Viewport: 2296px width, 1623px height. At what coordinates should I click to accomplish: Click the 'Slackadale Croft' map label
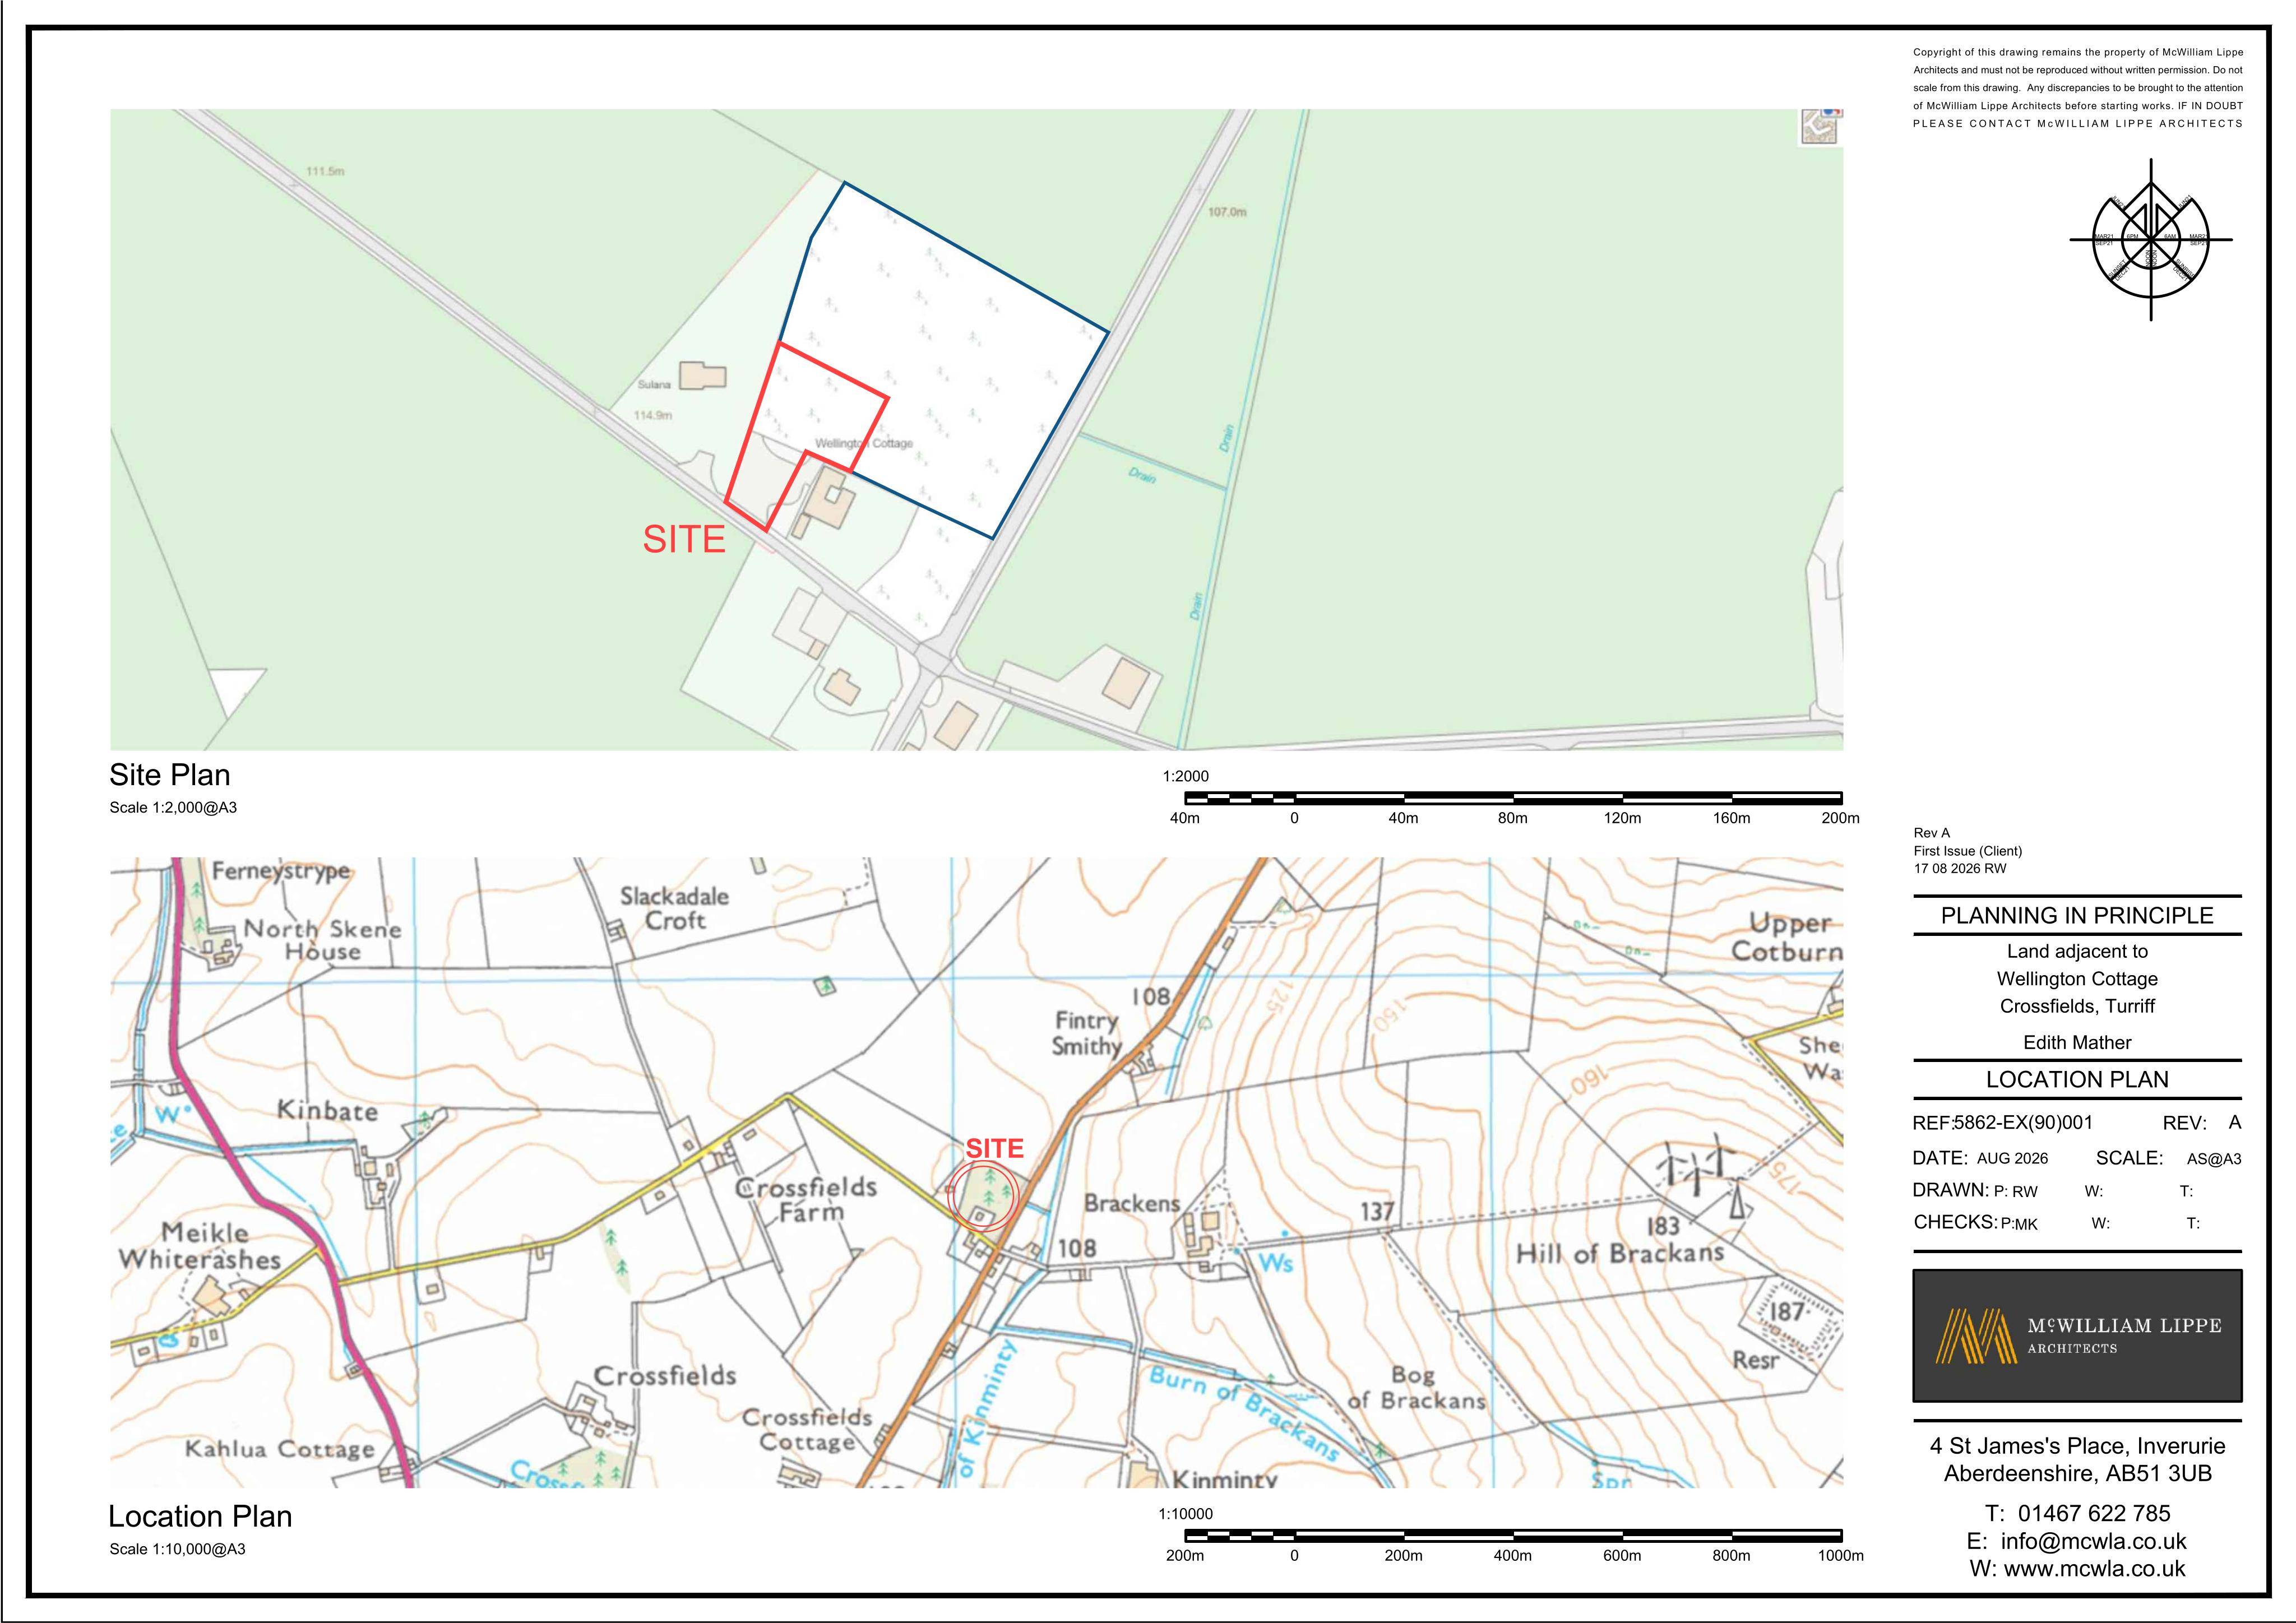(x=674, y=908)
